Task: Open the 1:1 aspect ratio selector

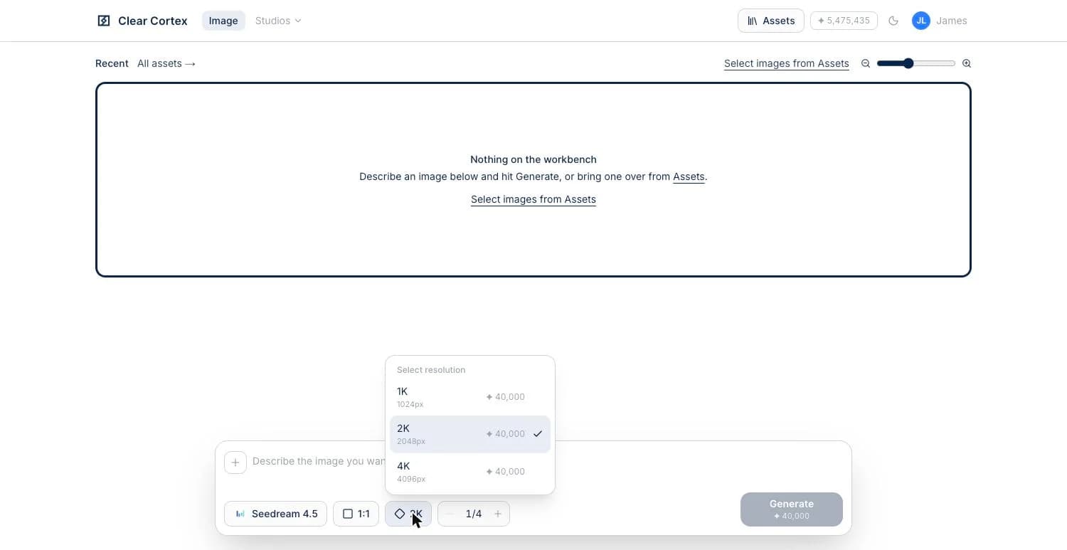Action: [356, 514]
